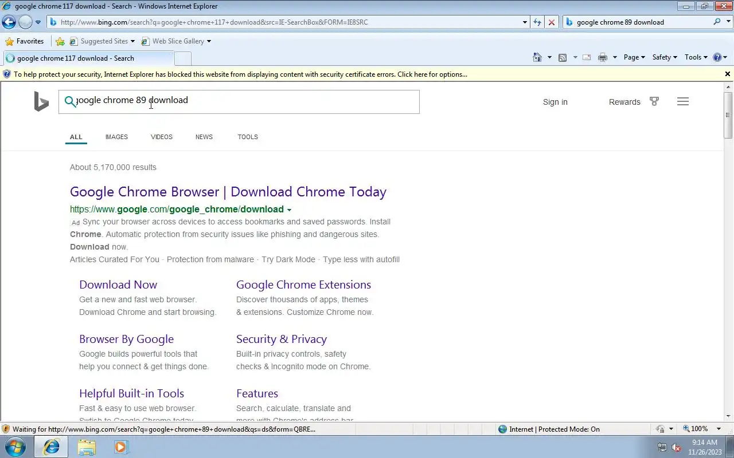Click the red Stop loading icon
This screenshot has width=734, height=458.
pyautogui.click(x=552, y=22)
